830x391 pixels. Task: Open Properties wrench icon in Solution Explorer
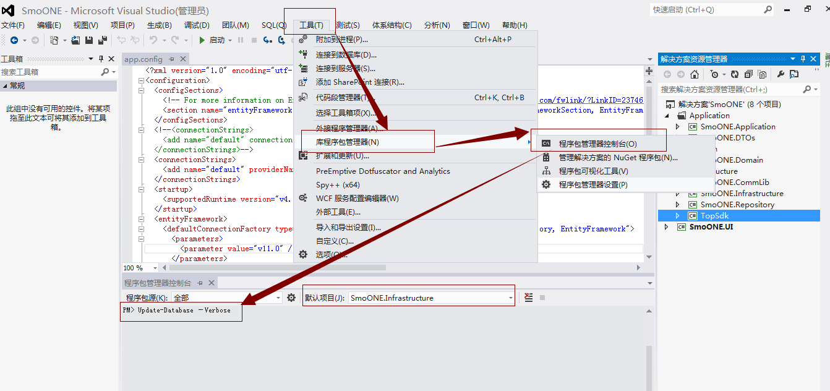781,74
